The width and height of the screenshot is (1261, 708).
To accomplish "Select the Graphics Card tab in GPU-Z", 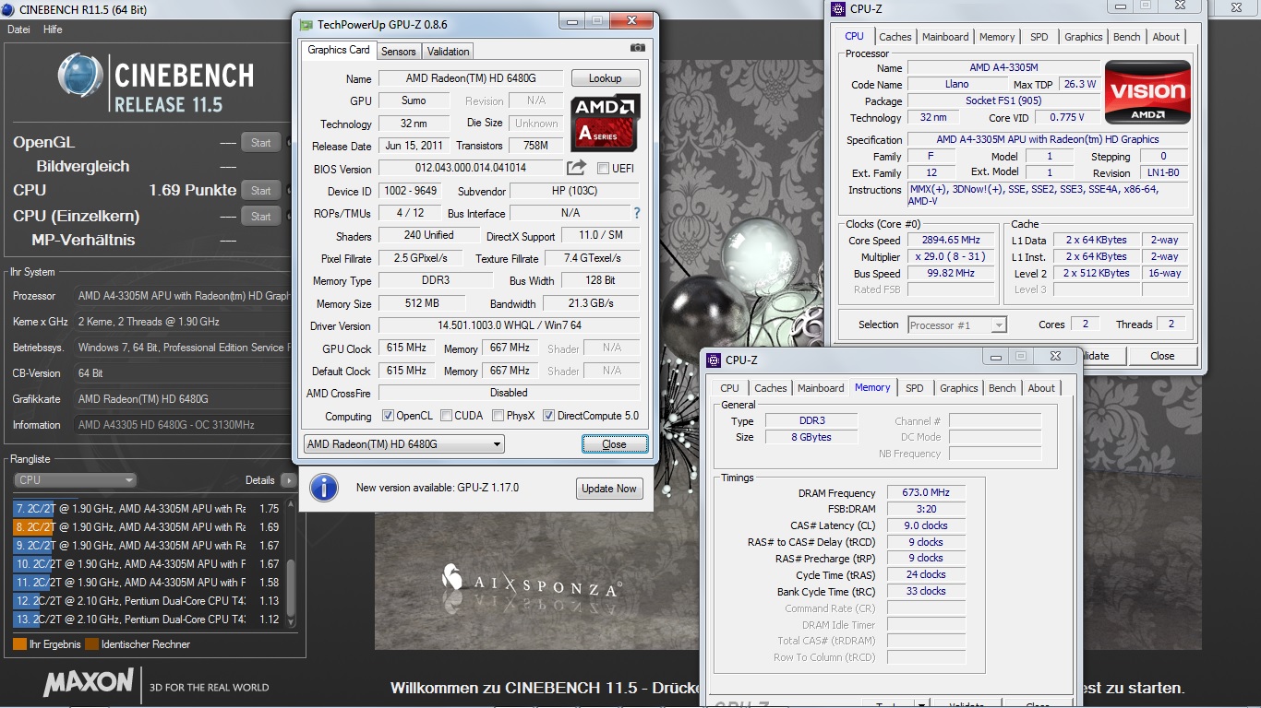I will 339,50.
